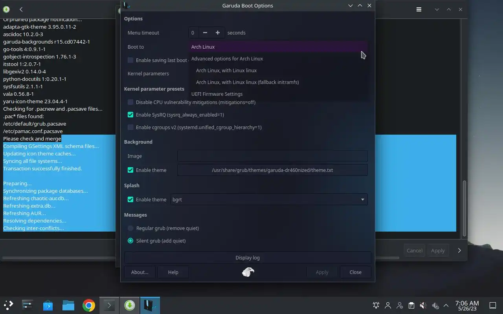Image resolution: width=503 pixels, height=314 pixels.
Task: Switch to the Garuda Boot Options taskbar entry
Action: pos(150,305)
